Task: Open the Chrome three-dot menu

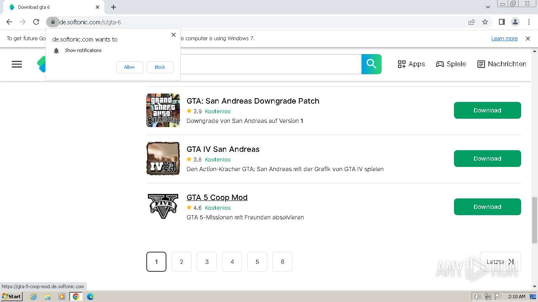Action: [x=528, y=22]
